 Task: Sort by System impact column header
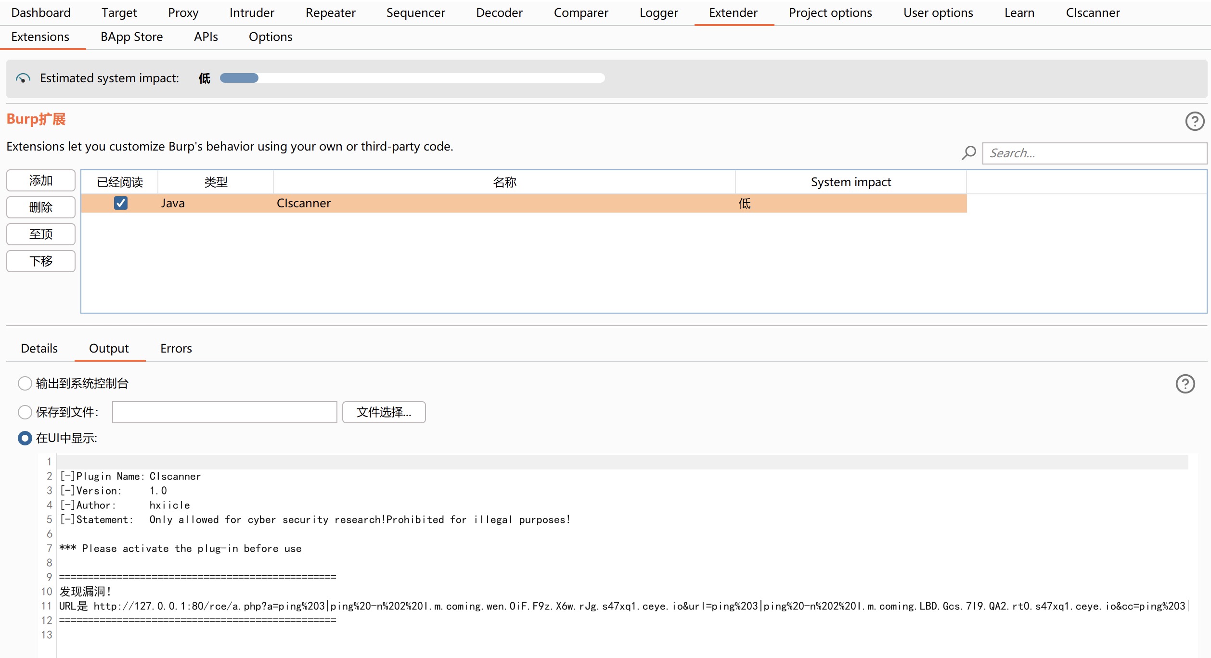851,182
